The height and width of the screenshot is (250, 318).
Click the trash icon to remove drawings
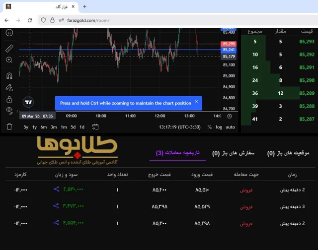(9, 127)
